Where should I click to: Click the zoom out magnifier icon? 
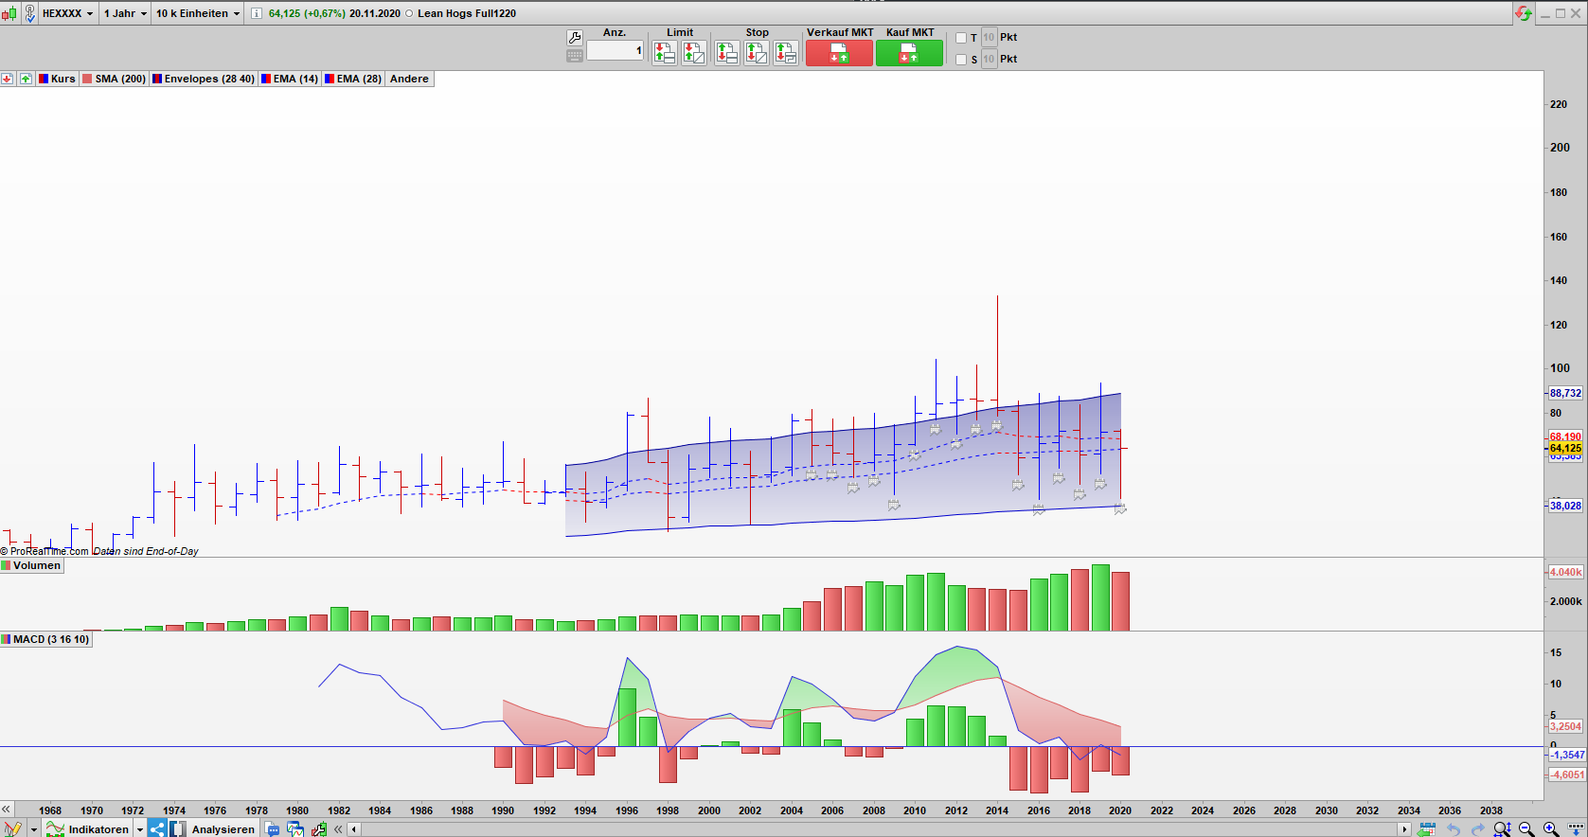click(1526, 829)
